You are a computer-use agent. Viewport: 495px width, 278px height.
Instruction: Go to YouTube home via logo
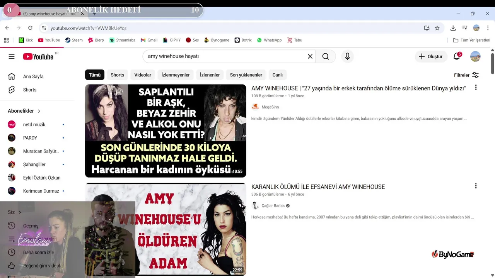[x=38, y=56]
